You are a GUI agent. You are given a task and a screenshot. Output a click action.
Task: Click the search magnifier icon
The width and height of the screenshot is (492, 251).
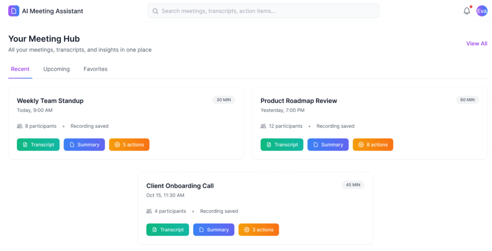coord(155,11)
